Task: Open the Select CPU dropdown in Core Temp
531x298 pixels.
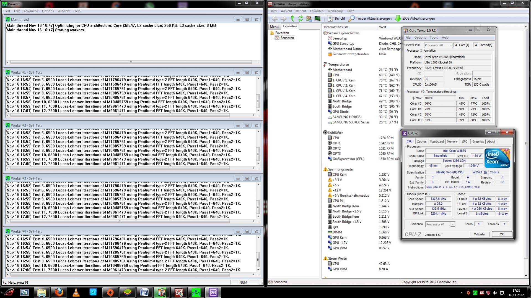Action: (x=438, y=45)
